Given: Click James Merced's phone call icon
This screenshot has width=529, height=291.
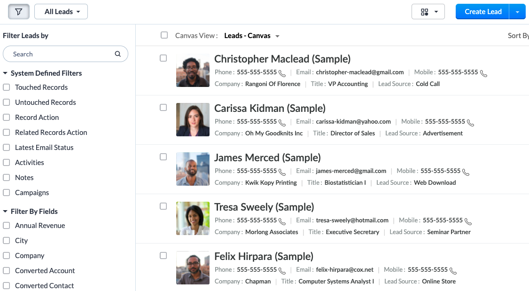Looking at the screenshot, I should [x=282, y=172].
